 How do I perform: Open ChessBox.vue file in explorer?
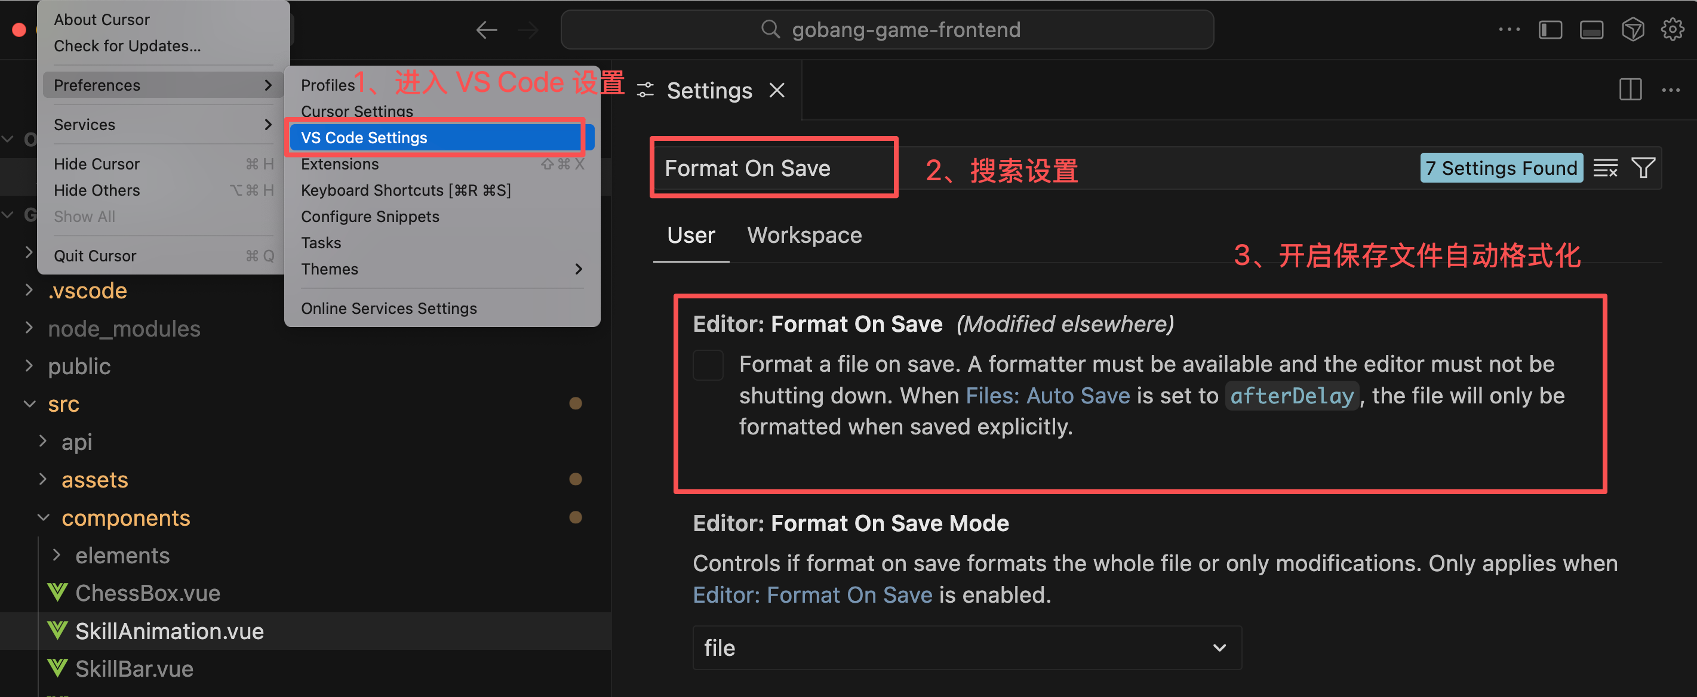(x=147, y=593)
